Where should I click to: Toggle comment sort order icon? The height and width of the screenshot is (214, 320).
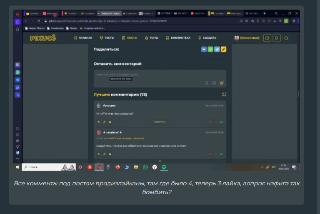pos(224,94)
